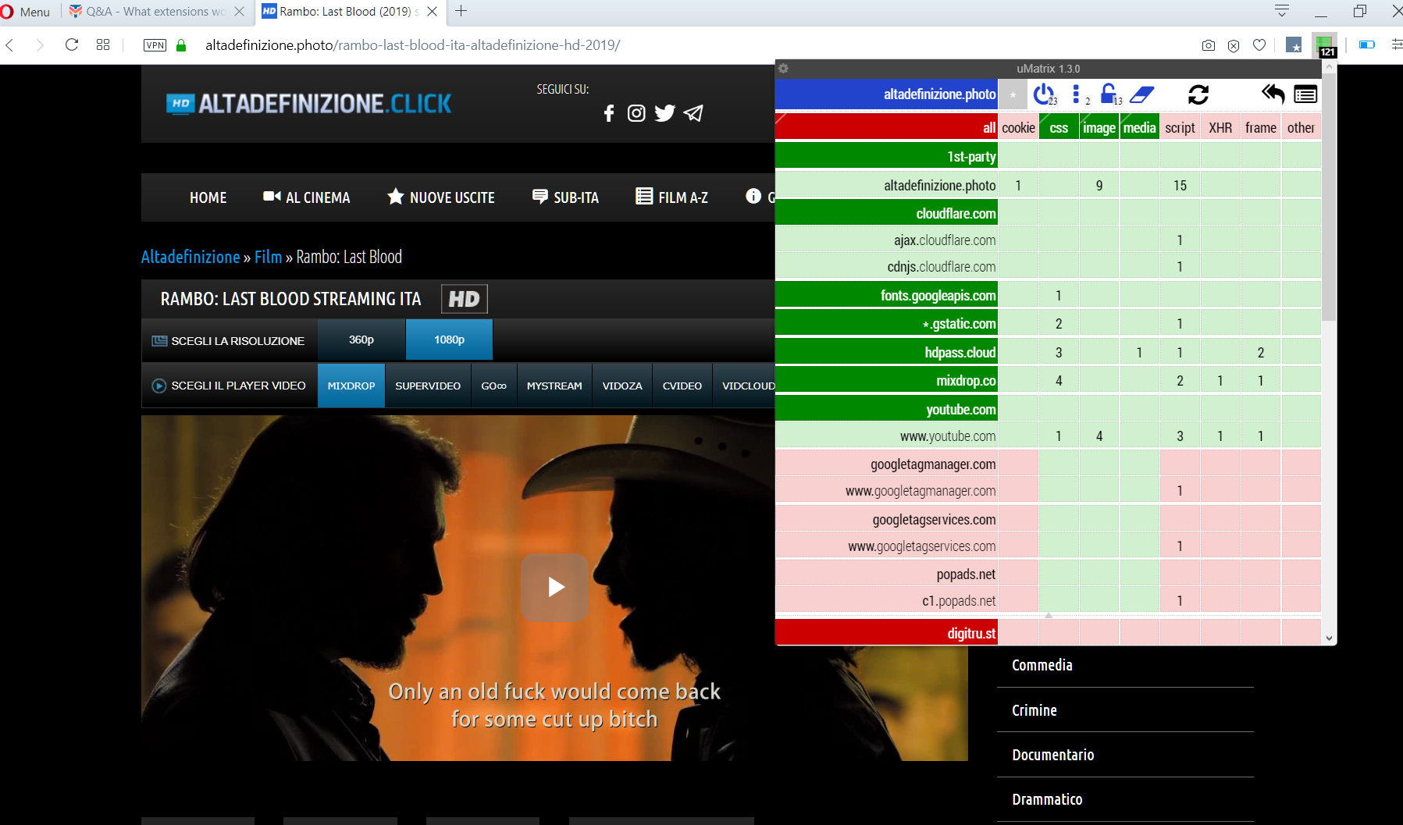This screenshot has width=1403, height=825.
Task: Click the eraser icon in uMatrix
Action: click(x=1141, y=94)
